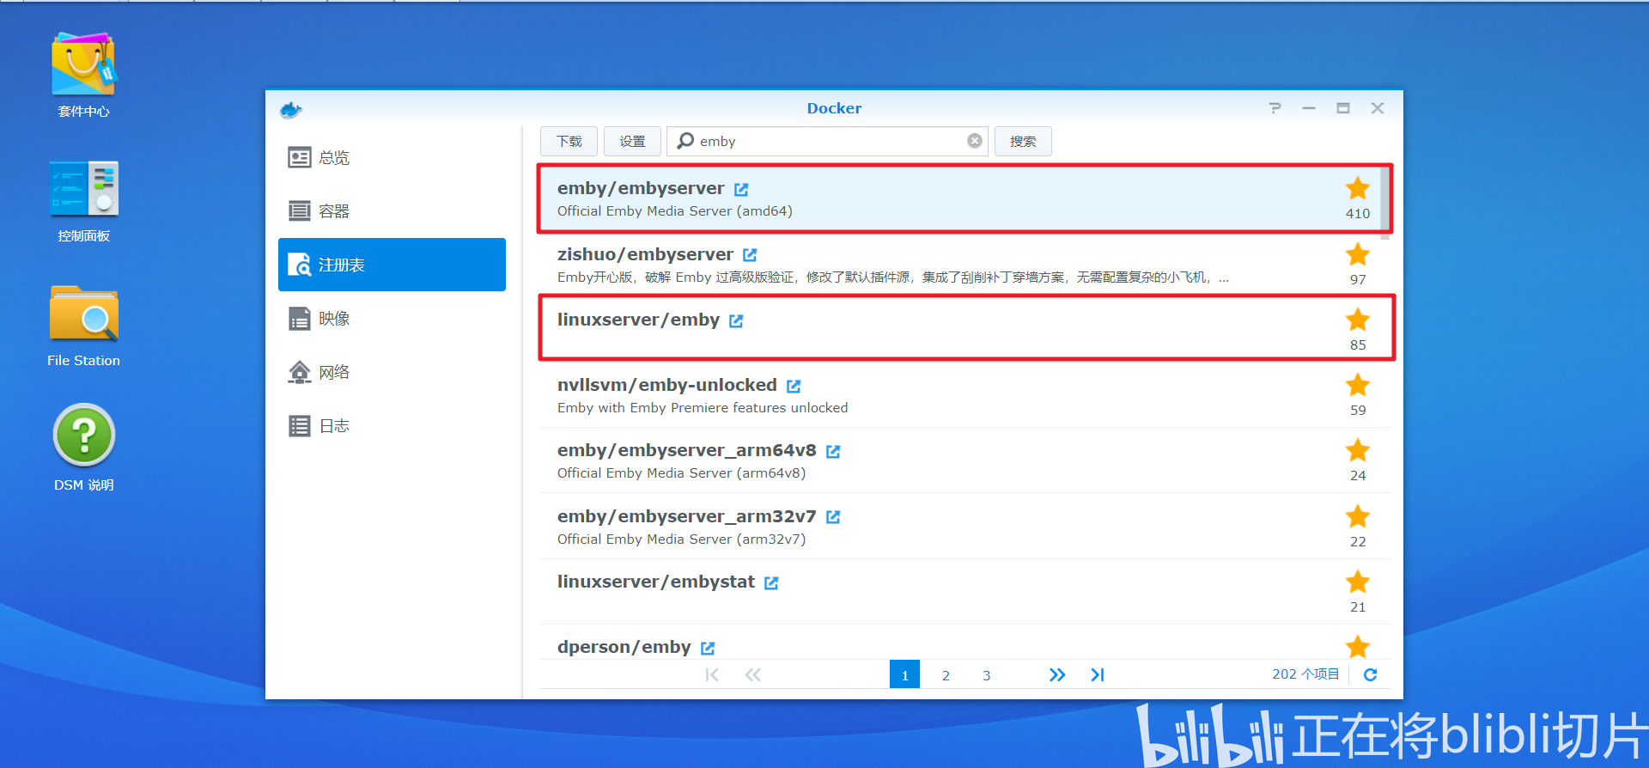Open external link for dperson/emby
The image size is (1649, 768).
click(x=708, y=648)
